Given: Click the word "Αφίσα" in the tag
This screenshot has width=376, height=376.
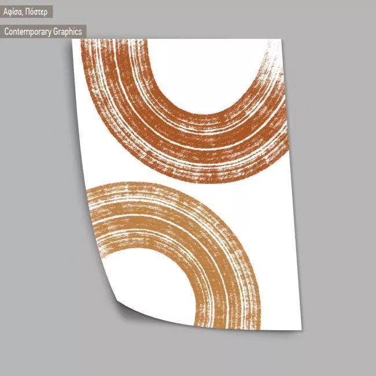Looking at the screenshot, I should coord(14,12).
